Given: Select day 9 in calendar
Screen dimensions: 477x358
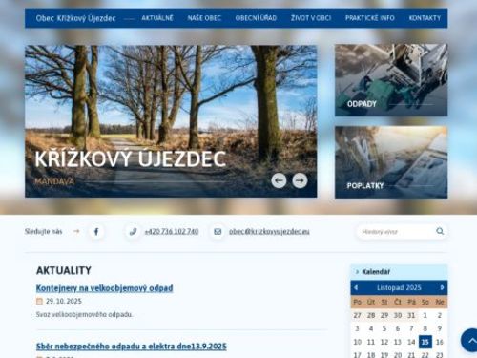Looking at the screenshot, I should [440, 328].
